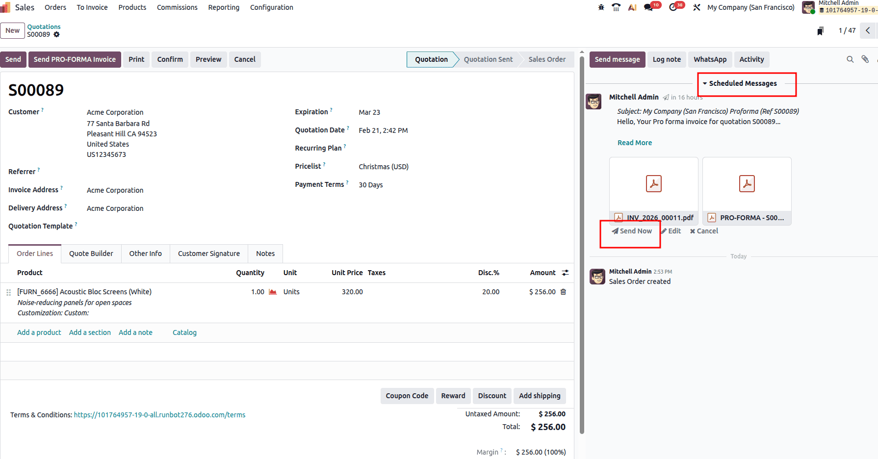Open the Orders menu
The height and width of the screenshot is (459, 878).
point(55,7)
